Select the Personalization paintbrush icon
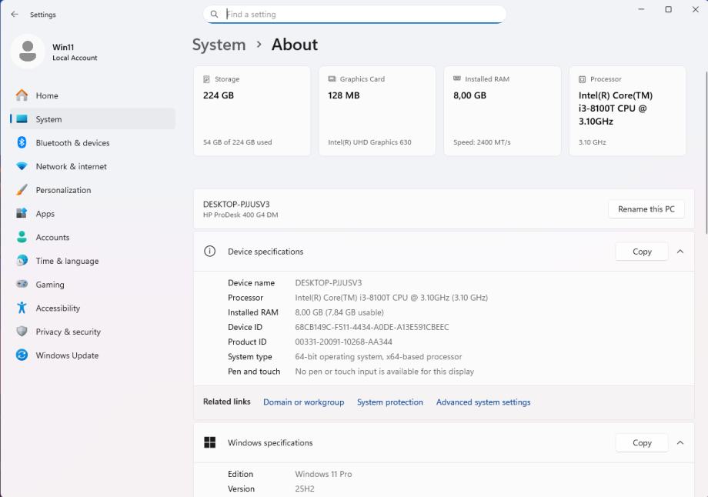708x497 pixels. coord(22,190)
